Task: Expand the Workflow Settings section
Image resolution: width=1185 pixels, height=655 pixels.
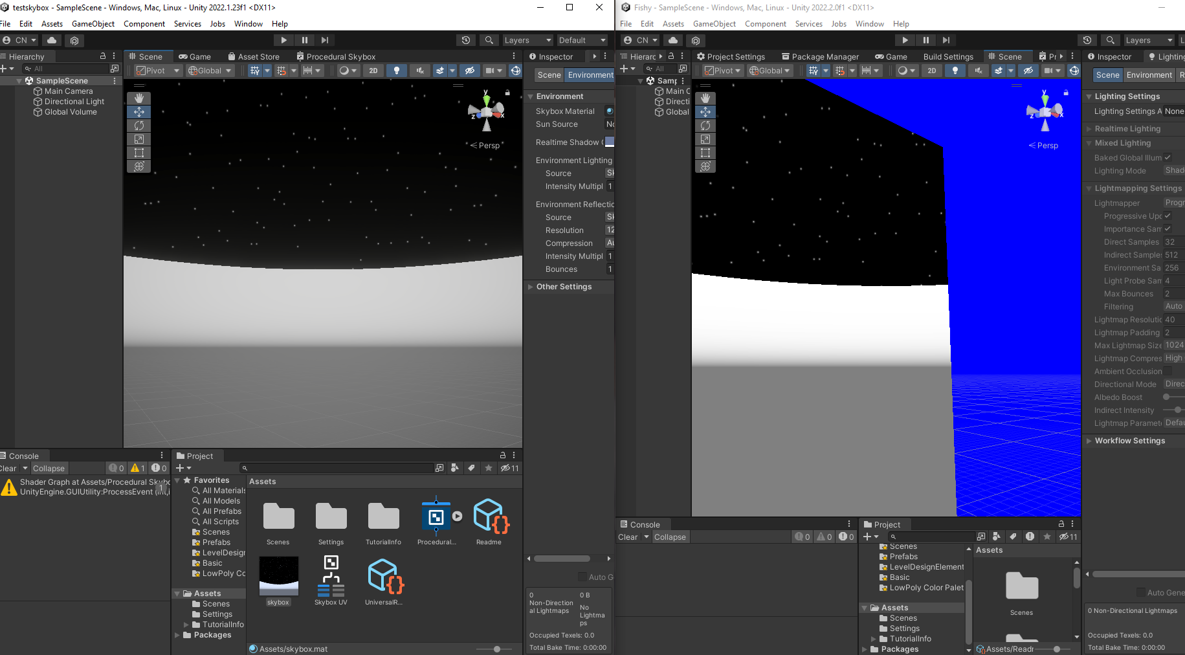Action: (x=1129, y=441)
